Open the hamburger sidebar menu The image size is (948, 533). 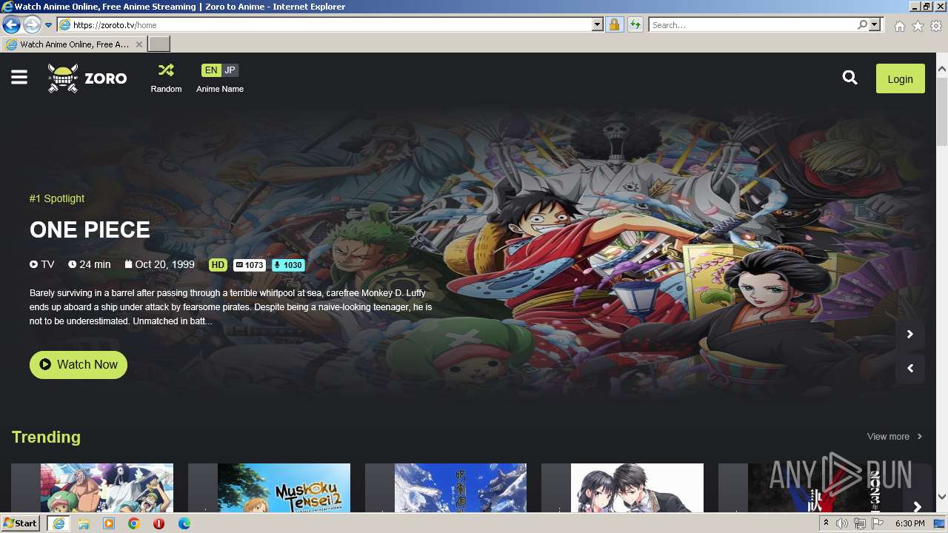click(19, 78)
